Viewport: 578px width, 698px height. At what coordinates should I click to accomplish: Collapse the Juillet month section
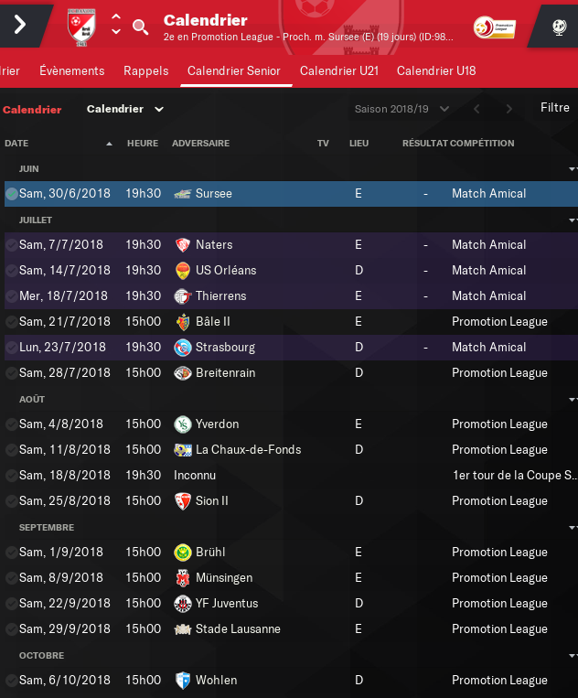[x=573, y=220]
